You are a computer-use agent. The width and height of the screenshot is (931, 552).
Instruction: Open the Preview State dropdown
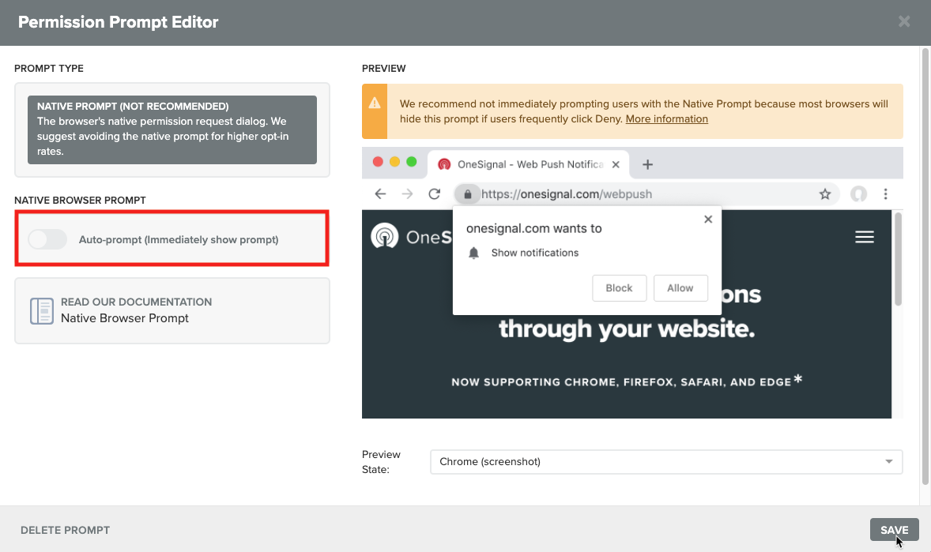[x=666, y=462]
